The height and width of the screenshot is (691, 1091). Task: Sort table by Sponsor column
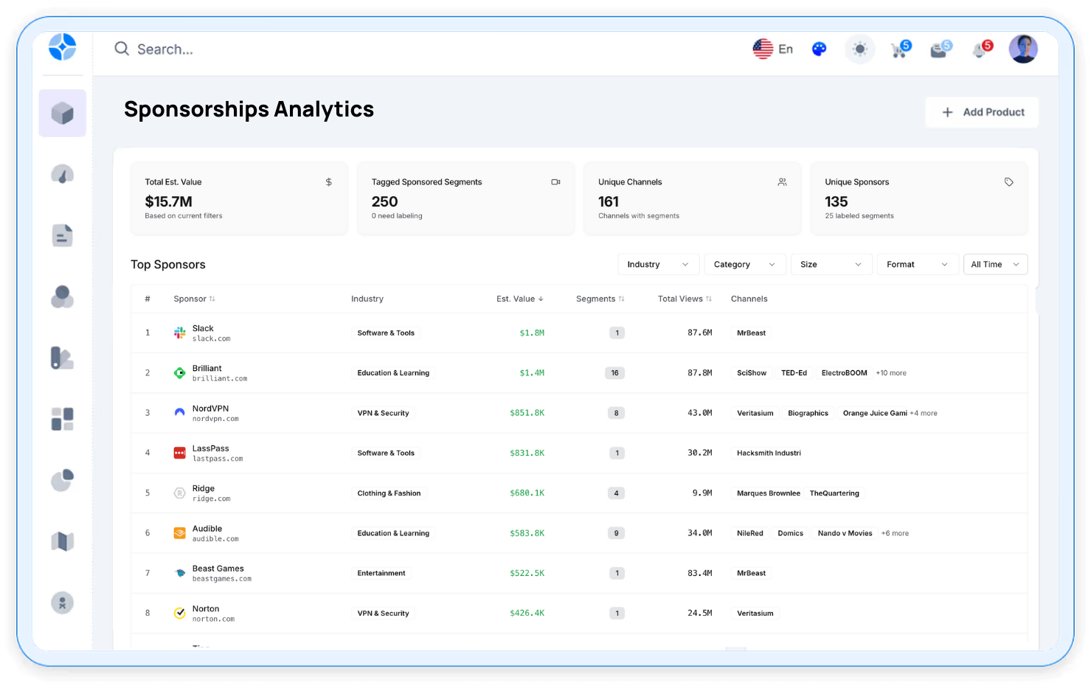pyautogui.click(x=195, y=299)
